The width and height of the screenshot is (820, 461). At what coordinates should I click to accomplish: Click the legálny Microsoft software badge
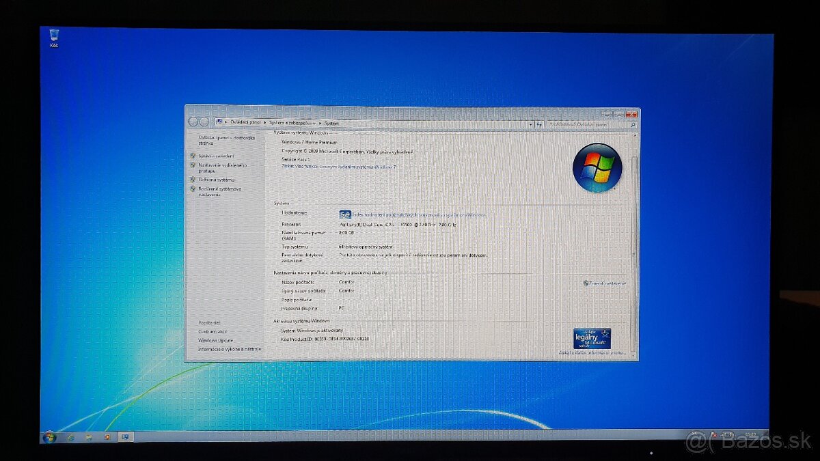592,338
